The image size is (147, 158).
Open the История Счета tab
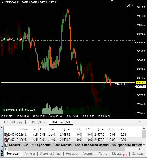(x=50, y=154)
